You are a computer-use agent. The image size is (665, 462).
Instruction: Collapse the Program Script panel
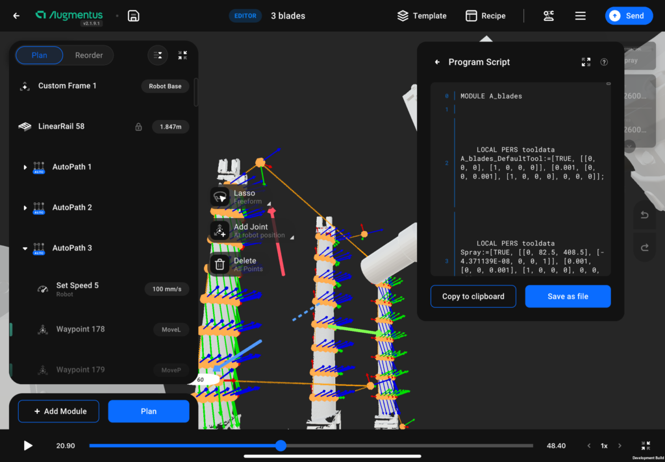586,62
